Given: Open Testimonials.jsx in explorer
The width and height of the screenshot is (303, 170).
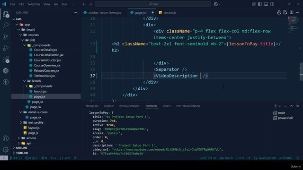Looking at the screenshot, I should tap(44, 76).
